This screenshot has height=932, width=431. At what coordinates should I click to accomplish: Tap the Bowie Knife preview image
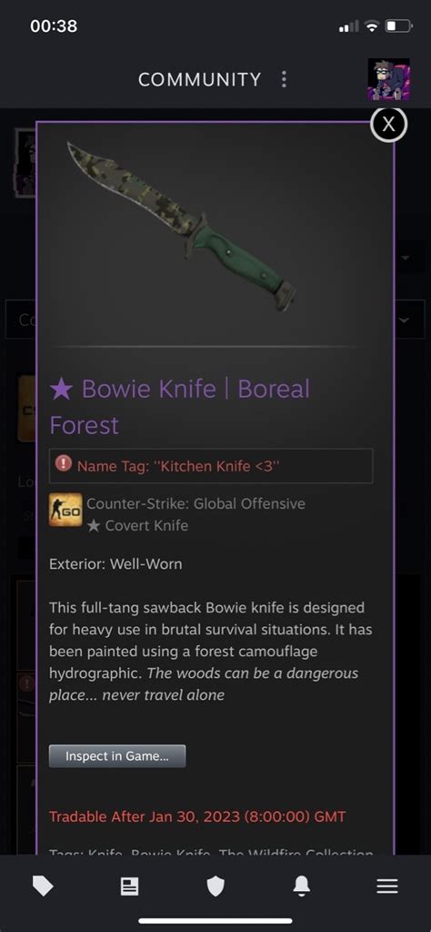tap(182, 226)
